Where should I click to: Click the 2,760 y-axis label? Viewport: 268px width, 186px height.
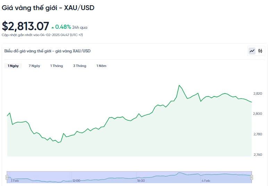coord(258,155)
